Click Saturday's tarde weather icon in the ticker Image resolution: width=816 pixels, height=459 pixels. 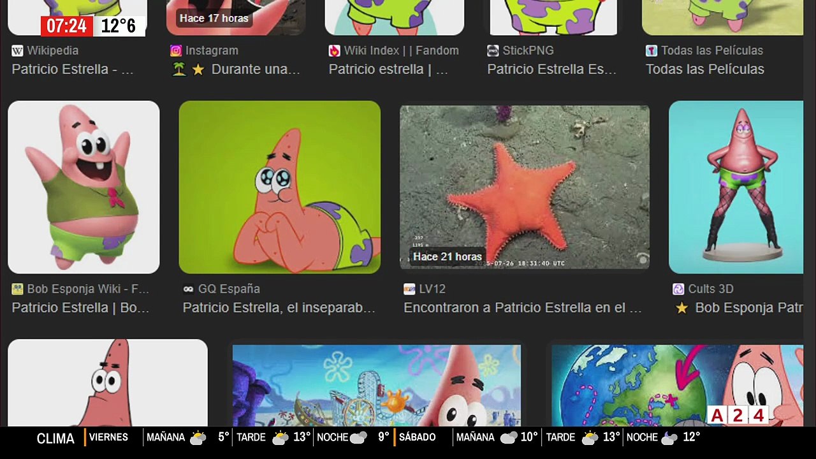(x=590, y=437)
